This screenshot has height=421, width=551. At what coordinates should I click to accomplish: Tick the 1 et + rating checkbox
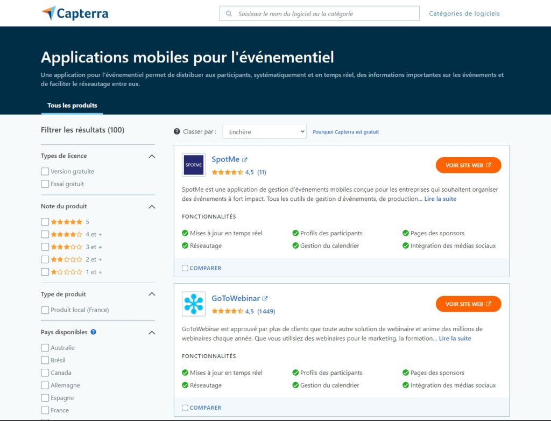(45, 272)
